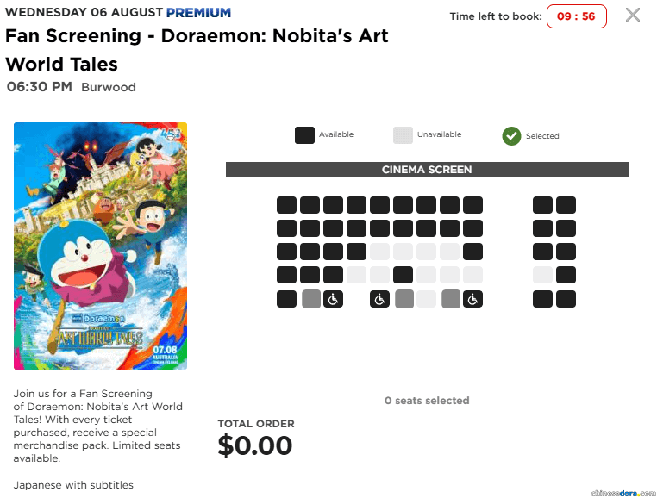Choose the middle wheelchair seat in bottom row
This screenshot has width=657, height=498.
point(380,299)
